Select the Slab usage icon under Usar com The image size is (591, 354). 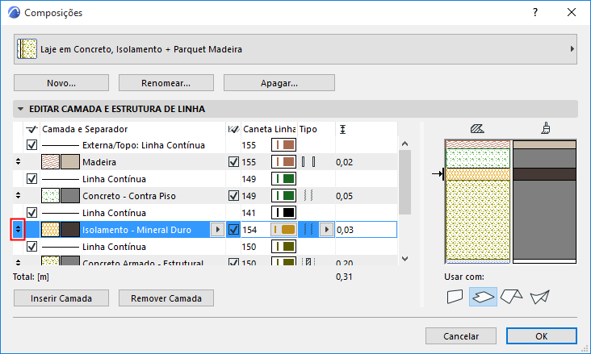483,297
